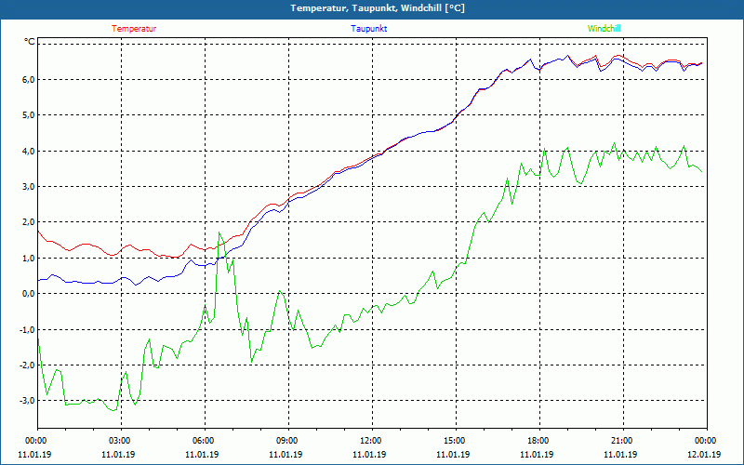Click the '-2,0' y-axis value
This screenshot has width=744, height=465.
tap(27, 365)
